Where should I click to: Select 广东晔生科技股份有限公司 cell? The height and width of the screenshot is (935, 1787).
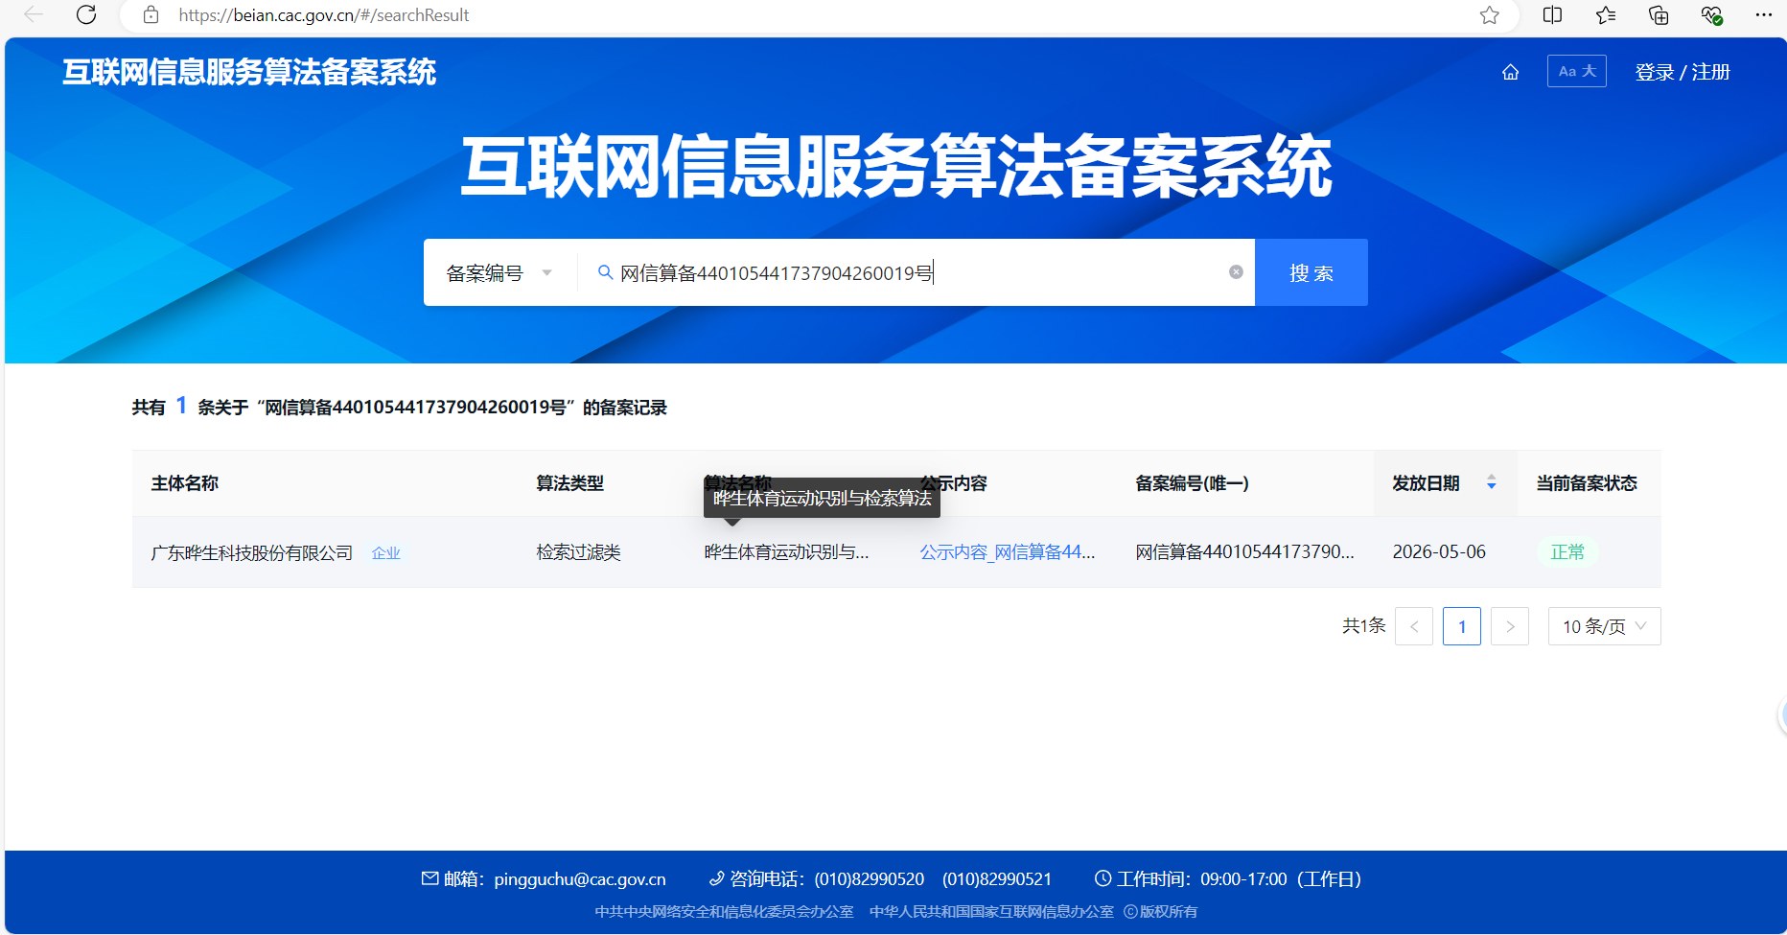point(252,552)
